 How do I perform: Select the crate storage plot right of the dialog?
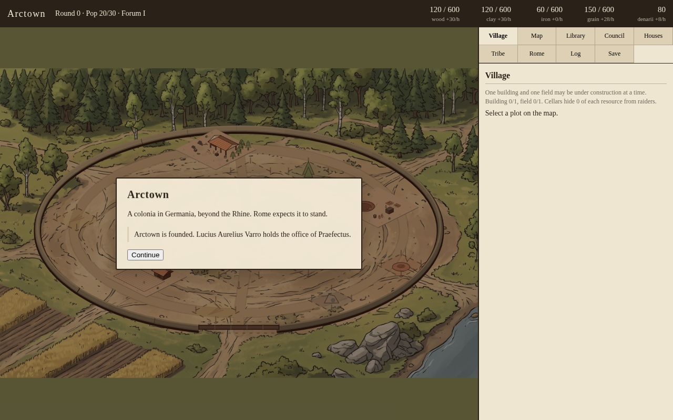click(x=390, y=209)
